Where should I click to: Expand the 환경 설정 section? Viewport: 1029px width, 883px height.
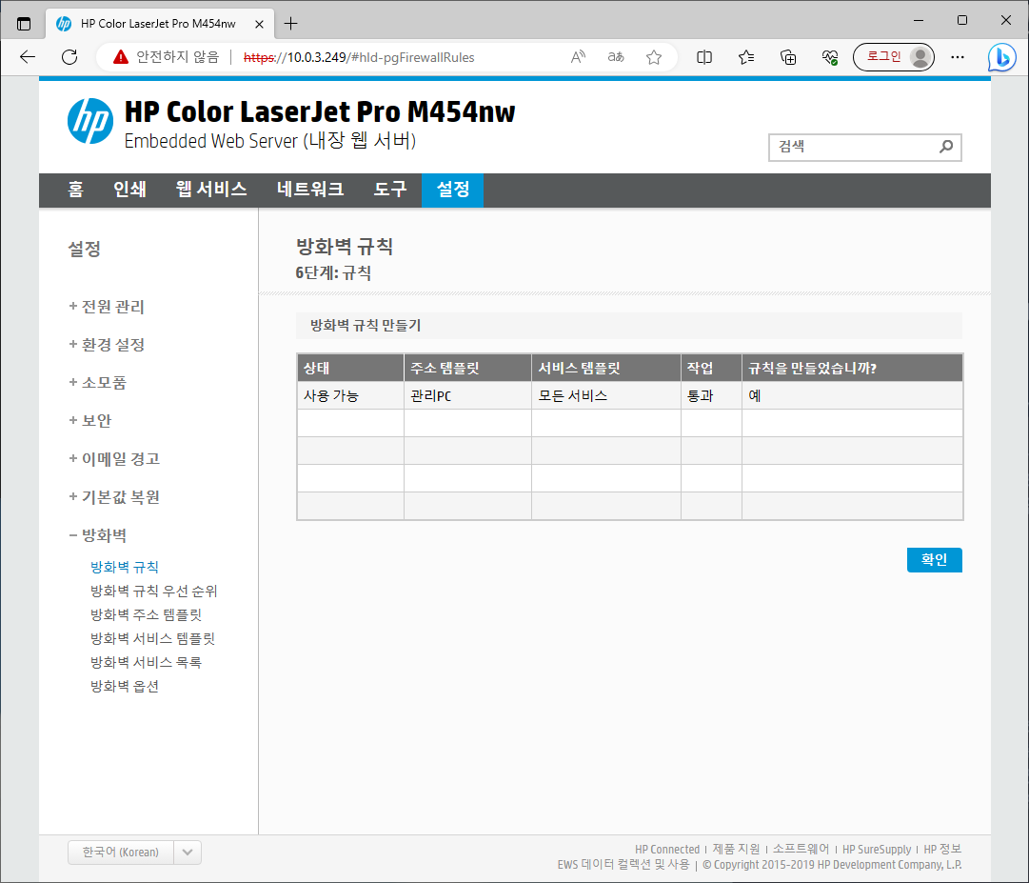click(107, 345)
